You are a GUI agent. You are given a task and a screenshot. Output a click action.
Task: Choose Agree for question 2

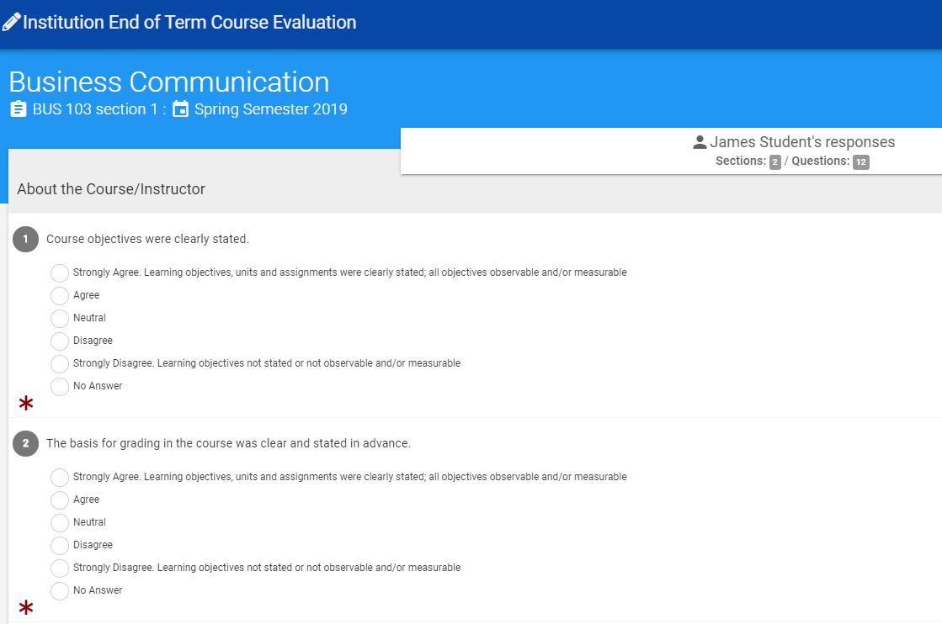pyautogui.click(x=60, y=500)
